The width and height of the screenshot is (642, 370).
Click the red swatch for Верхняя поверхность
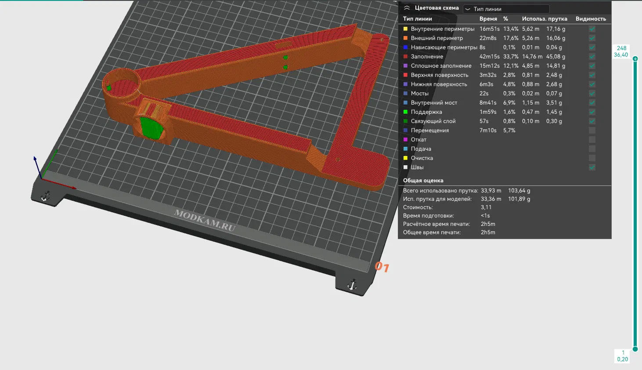pos(406,75)
